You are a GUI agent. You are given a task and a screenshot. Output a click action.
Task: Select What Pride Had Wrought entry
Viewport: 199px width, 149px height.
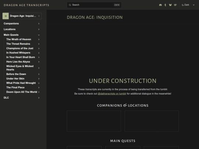tap(21, 83)
